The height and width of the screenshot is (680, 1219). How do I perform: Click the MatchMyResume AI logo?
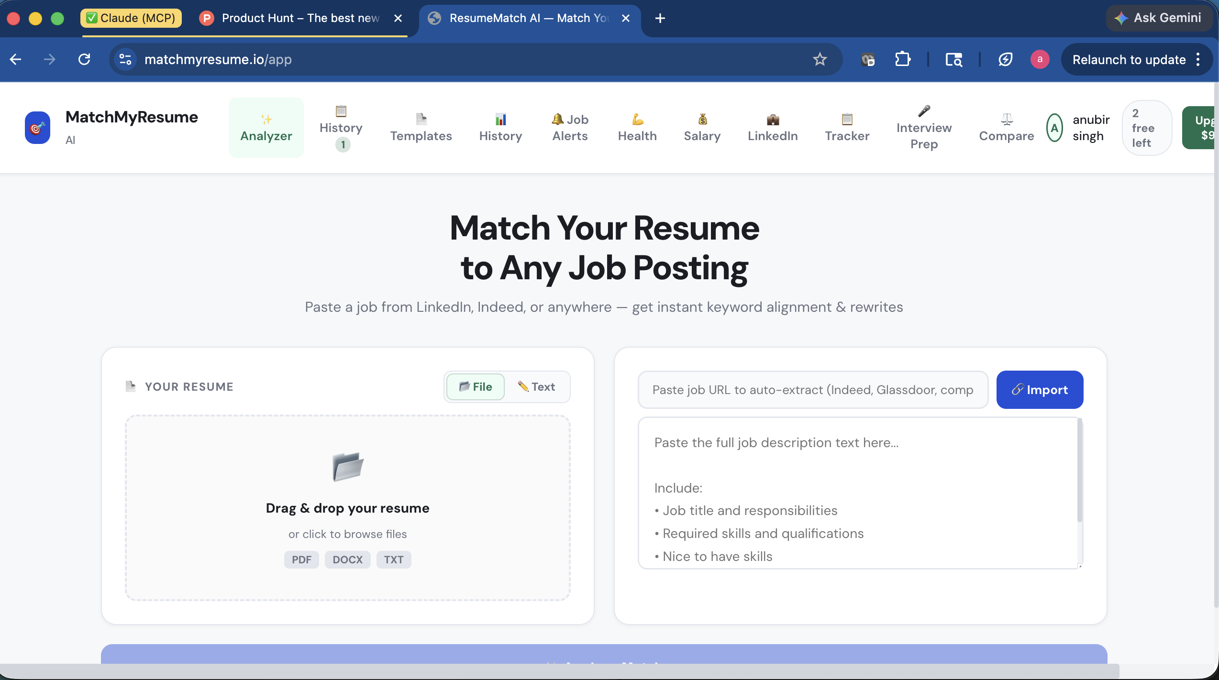click(111, 127)
